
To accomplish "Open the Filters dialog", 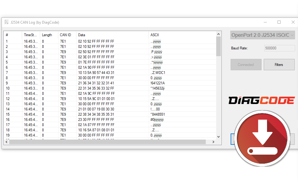I will coord(279,65).
